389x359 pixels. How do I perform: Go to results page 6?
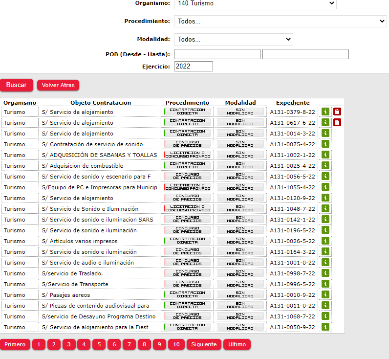[x=114, y=344]
